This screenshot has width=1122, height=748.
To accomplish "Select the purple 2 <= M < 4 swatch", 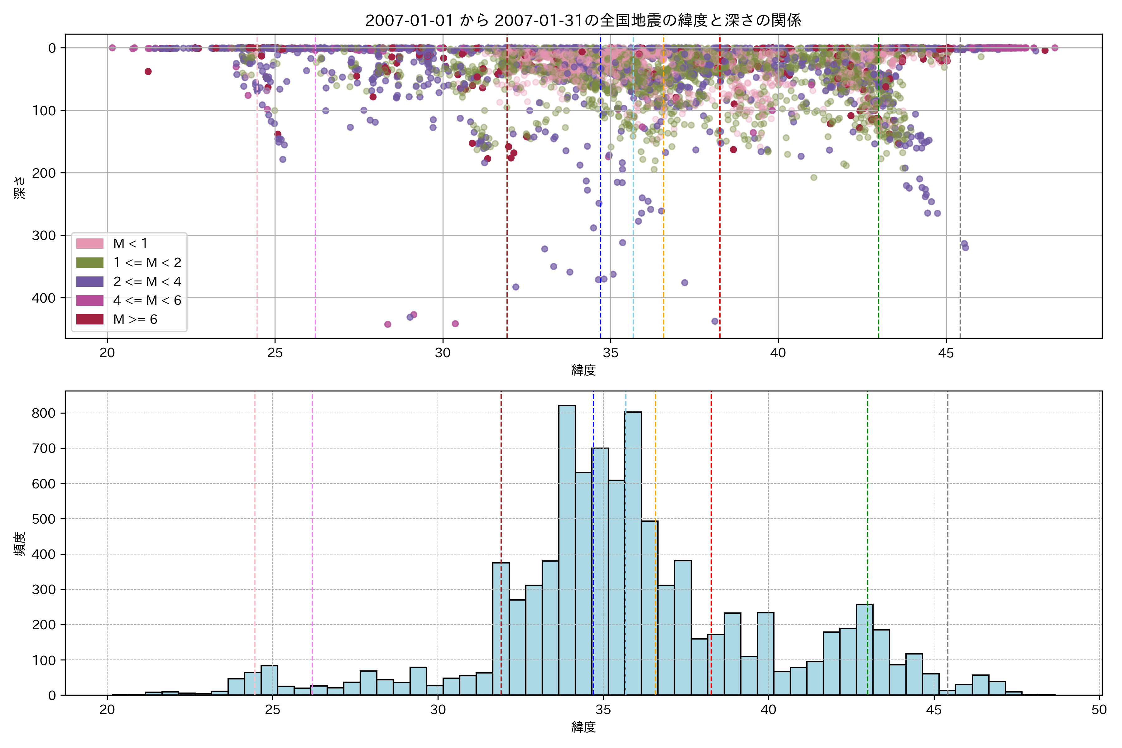I will pyautogui.click(x=90, y=281).
